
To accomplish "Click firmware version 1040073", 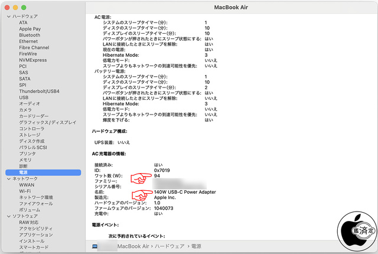I will click(x=164, y=209).
